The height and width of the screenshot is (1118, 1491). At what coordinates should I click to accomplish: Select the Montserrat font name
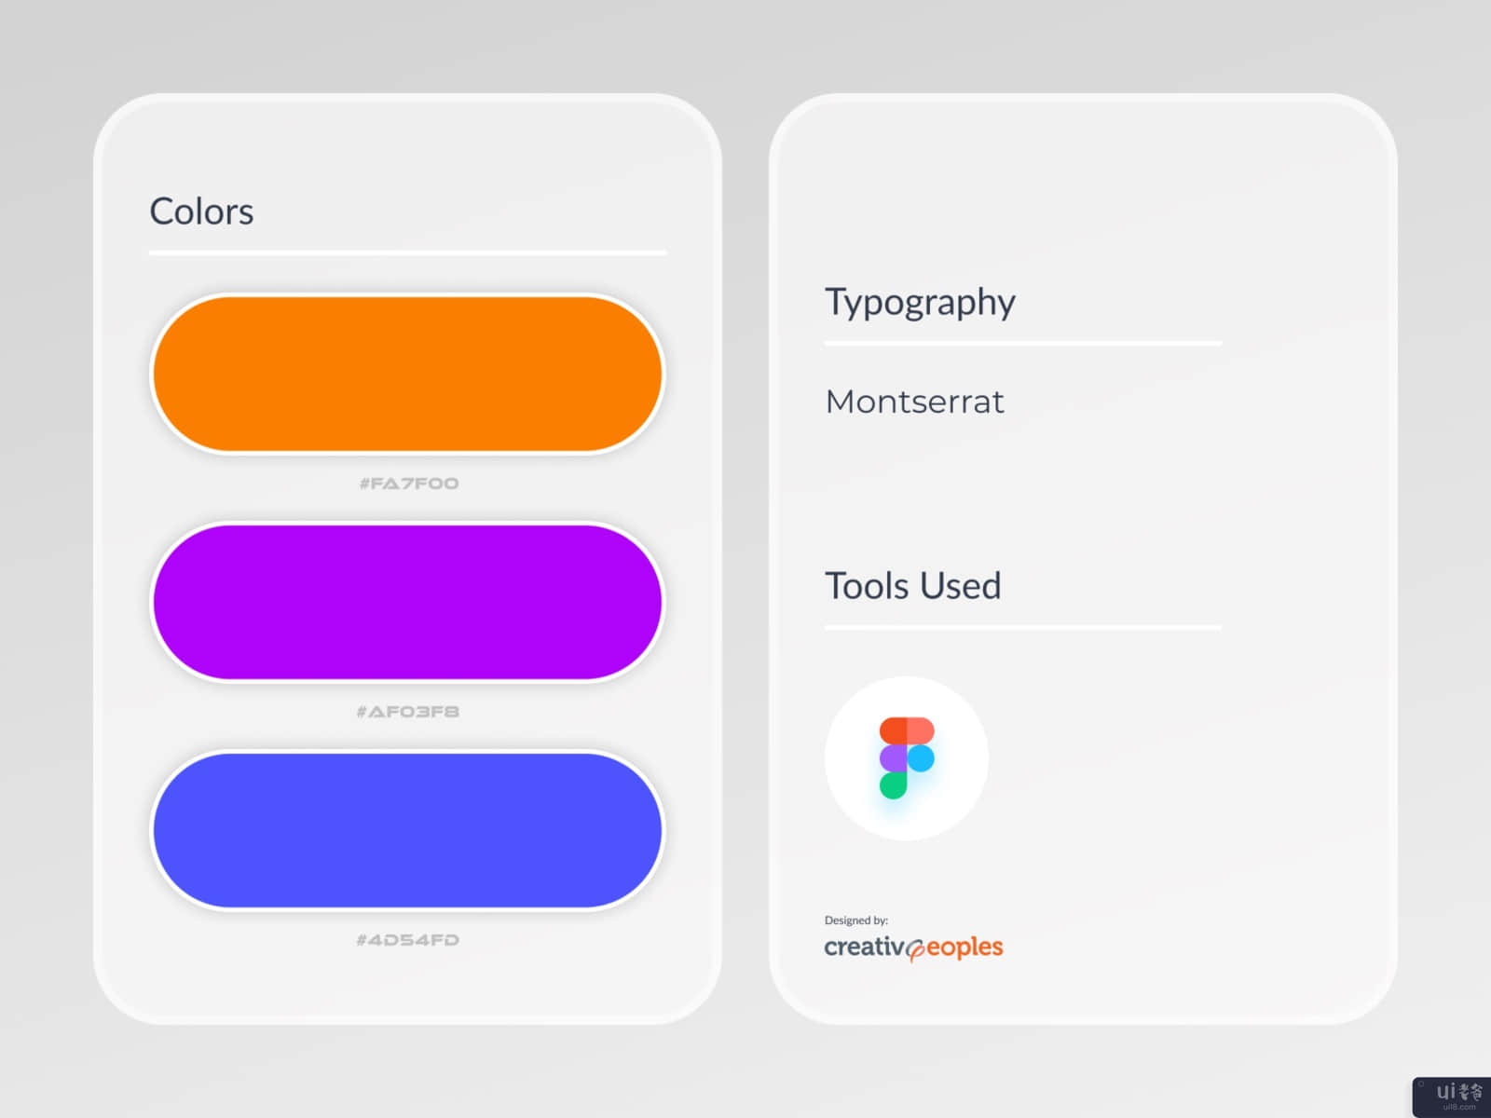click(x=914, y=402)
